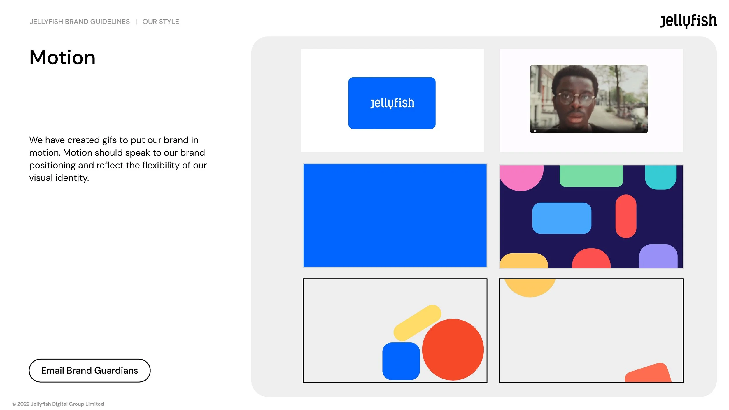The height and width of the screenshot is (410, 729).
Task: Play the video thumbnail of the man with glasses
Action: click(x=589, y=99)
